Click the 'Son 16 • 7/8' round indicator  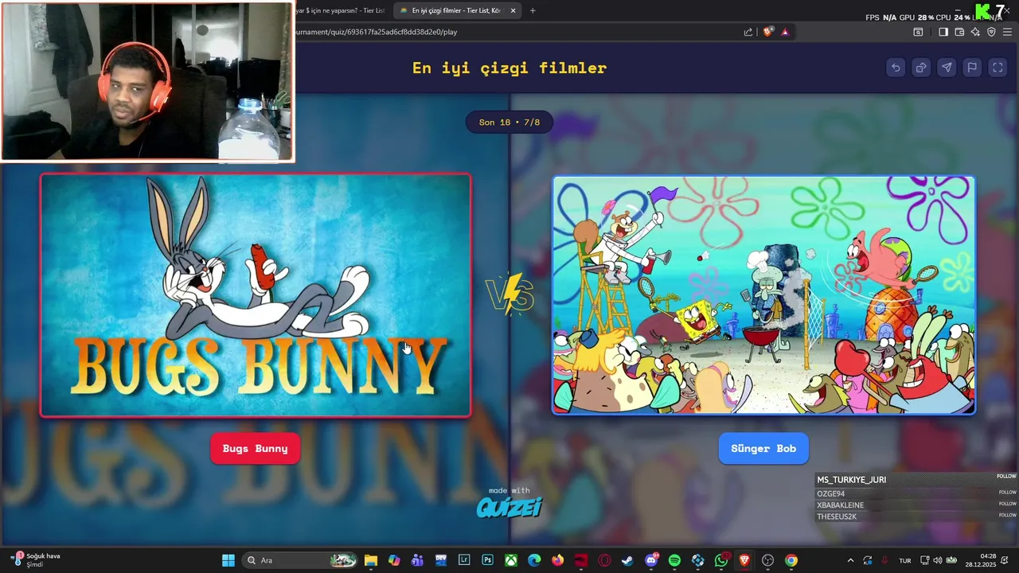tap(509, 123)
